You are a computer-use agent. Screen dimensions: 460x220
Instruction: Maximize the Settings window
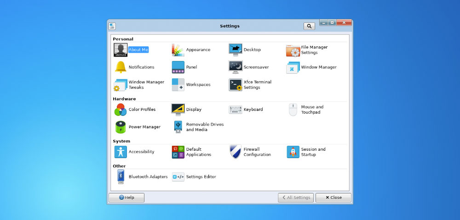pyautogui.click(x=332, y=22)
